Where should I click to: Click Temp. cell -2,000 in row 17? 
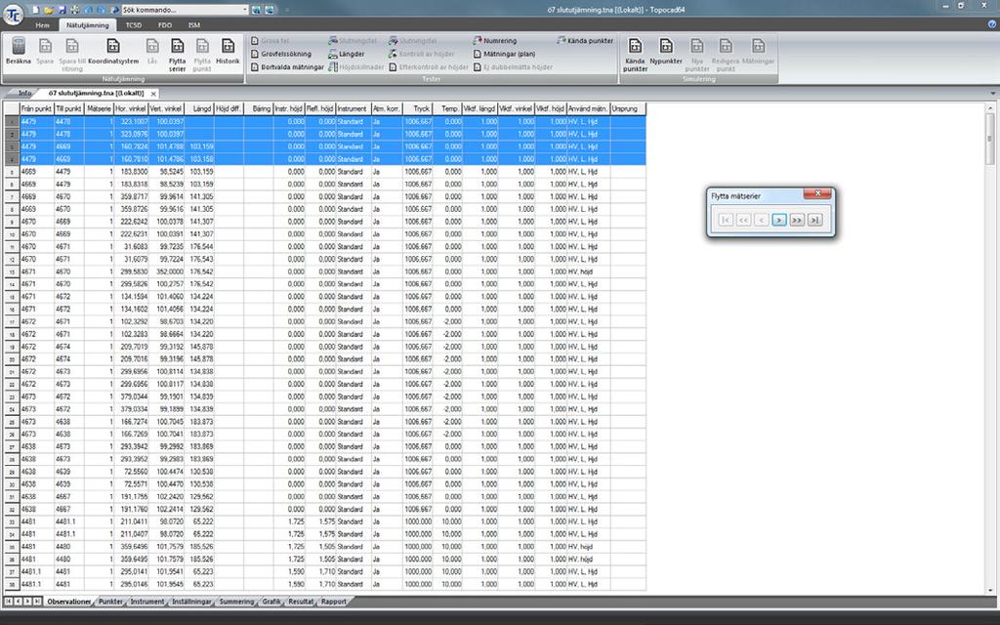pyautogui.click(x=447, y=322)
